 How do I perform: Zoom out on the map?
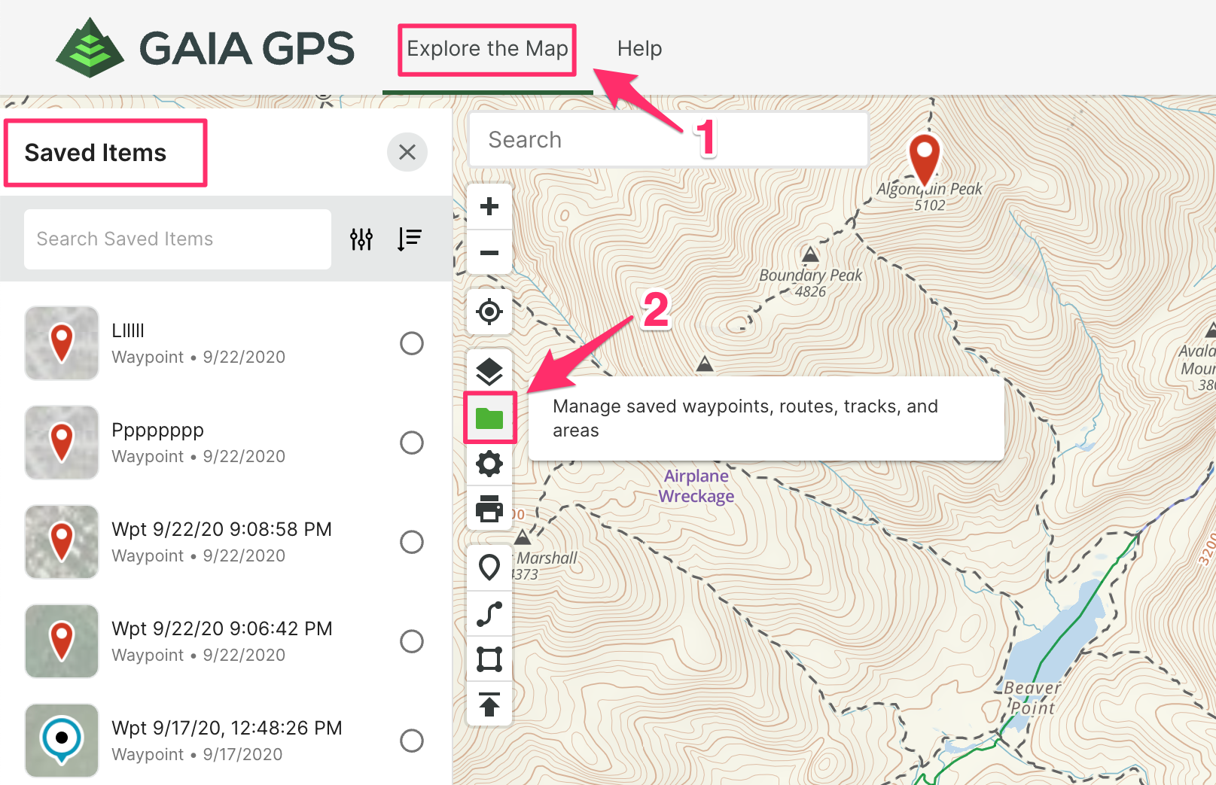click(489, 252)
